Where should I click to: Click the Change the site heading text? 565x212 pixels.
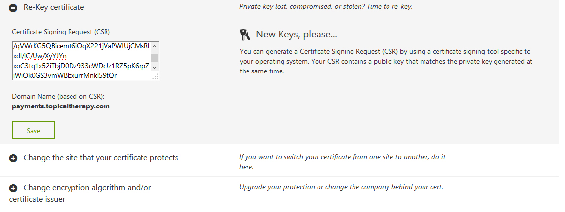coord(101,158)
